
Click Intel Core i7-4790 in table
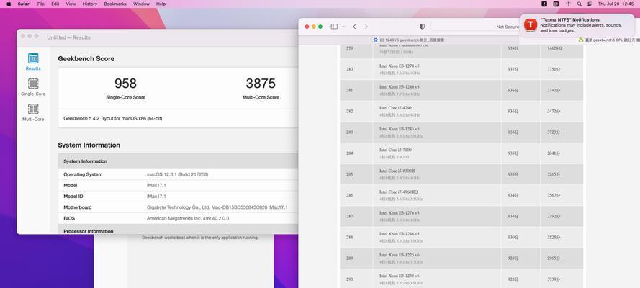tap(394, 108)
